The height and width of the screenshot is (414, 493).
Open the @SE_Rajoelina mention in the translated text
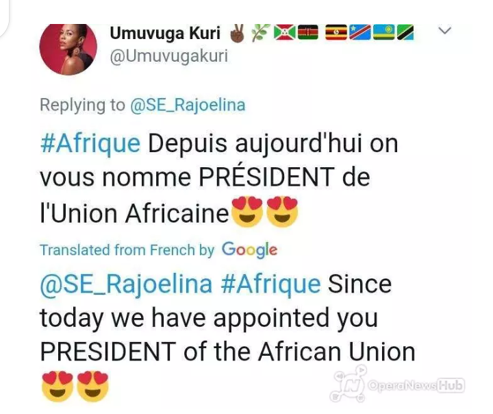pos(126,283)
